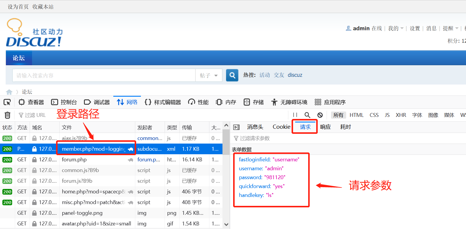Click the 设为首页 link
This screenshot has width=466, height=229.
(18, 7)
